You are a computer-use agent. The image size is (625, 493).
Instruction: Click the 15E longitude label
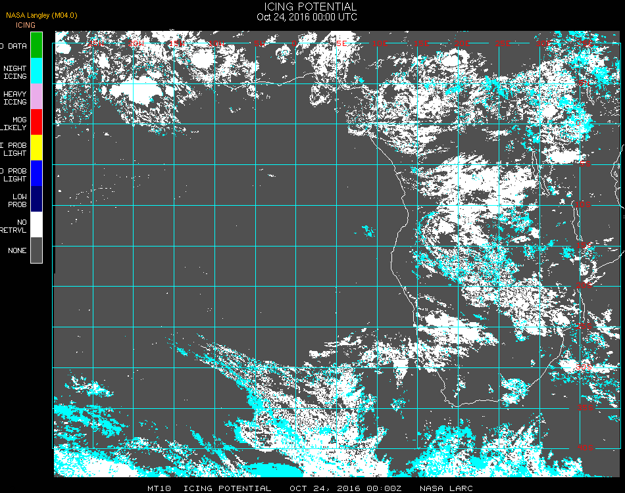pyautogui.click(x=421, y=43)
